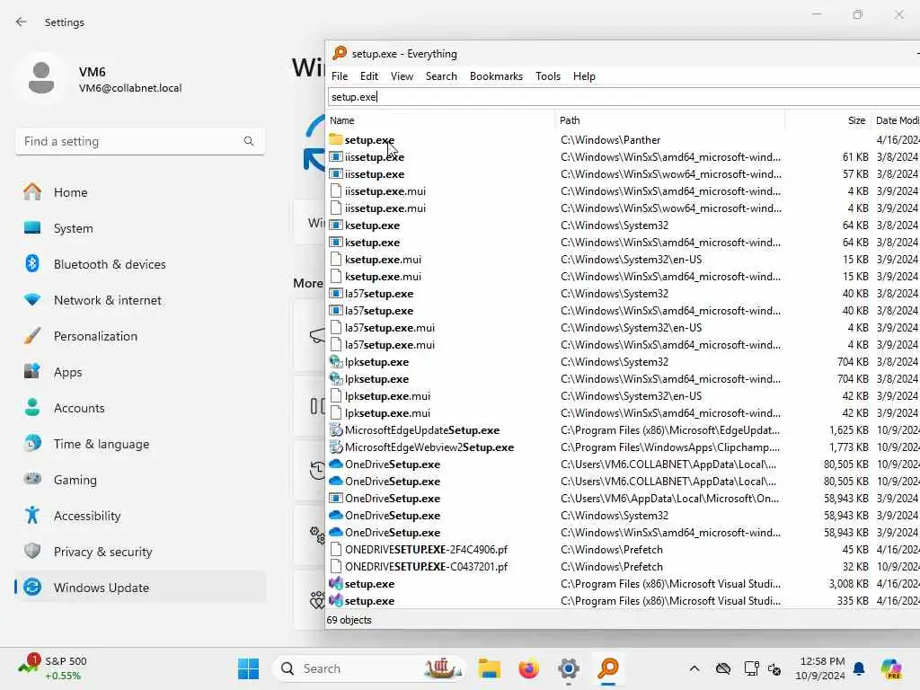The image size is (920, 690).
Task: Select ksetup.exe in C:\Windows\System32 row
Action: click(x=624, y=226)
